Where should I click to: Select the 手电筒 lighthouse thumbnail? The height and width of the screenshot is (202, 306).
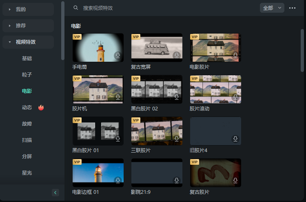[98, 47]
